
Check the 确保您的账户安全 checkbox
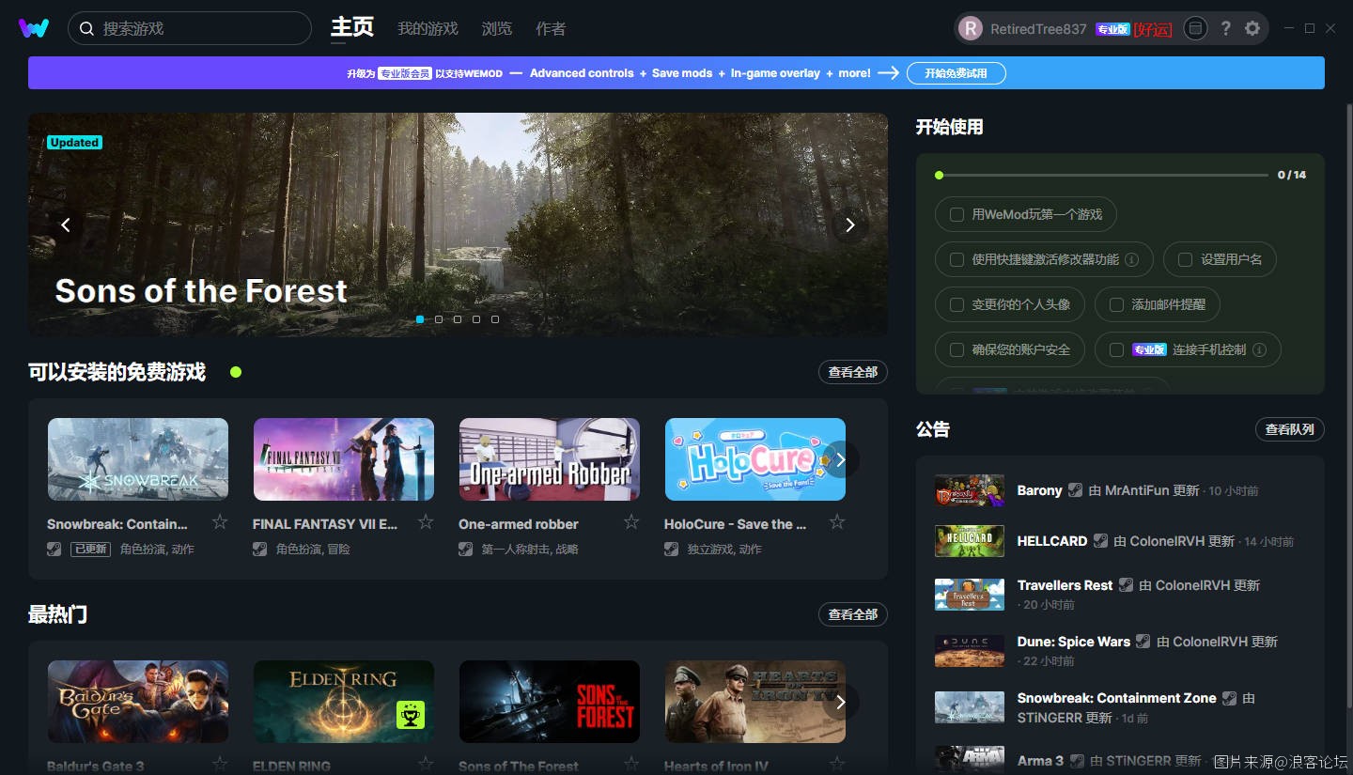point(956,349)
